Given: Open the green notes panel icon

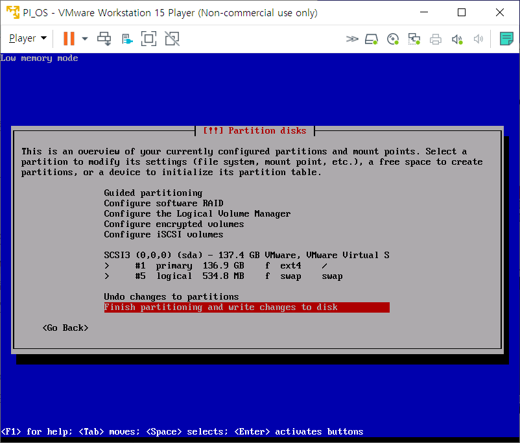Looking at the screenshot, I should (506, 39).
